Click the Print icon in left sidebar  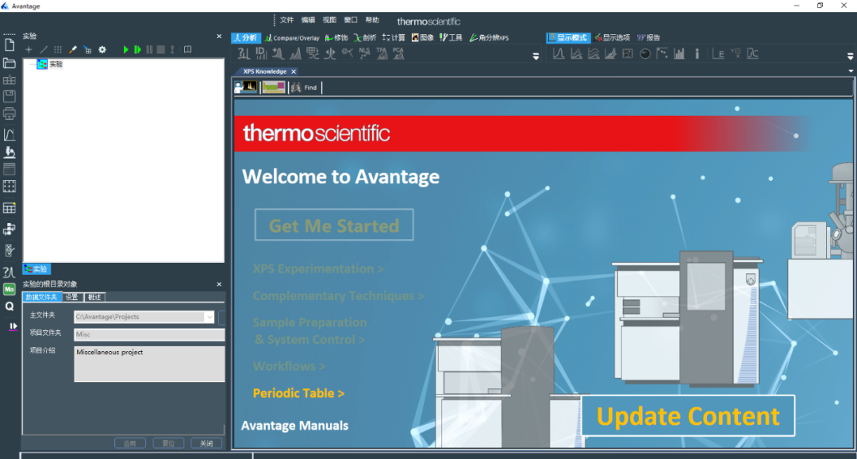tap(10, 113)
